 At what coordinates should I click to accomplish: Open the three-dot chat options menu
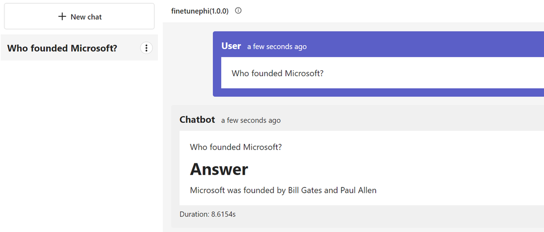coord(146,48)
